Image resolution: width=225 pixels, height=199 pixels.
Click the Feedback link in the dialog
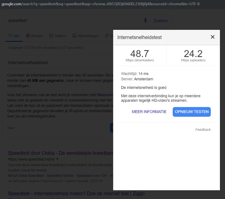(203, 130)
